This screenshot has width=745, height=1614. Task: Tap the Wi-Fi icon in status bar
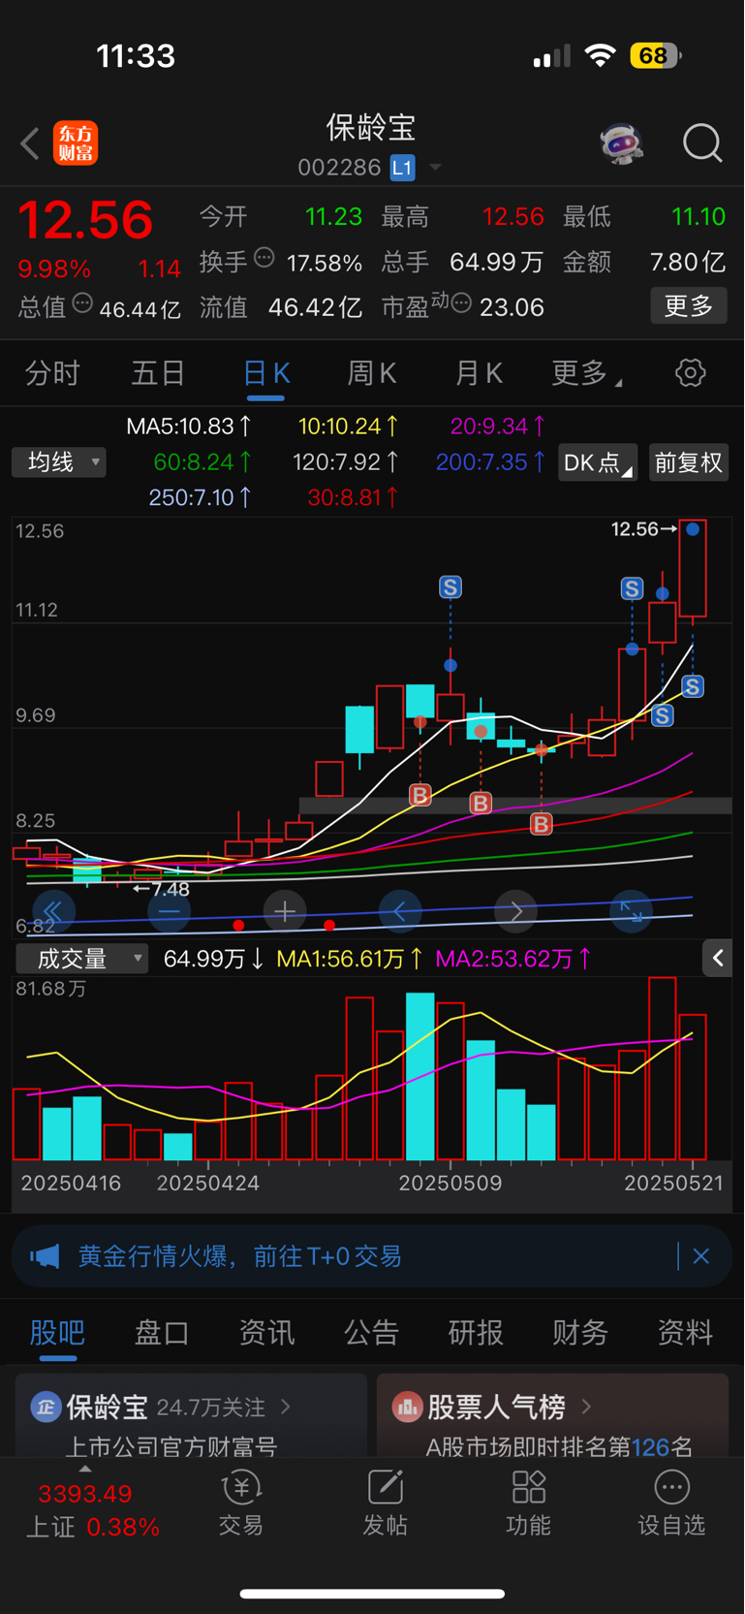(601, 55)
